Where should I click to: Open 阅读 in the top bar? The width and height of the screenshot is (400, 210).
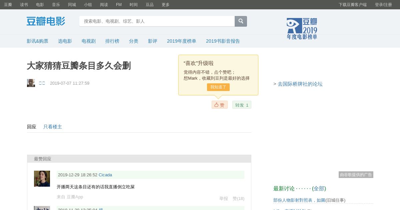point(104,5)
